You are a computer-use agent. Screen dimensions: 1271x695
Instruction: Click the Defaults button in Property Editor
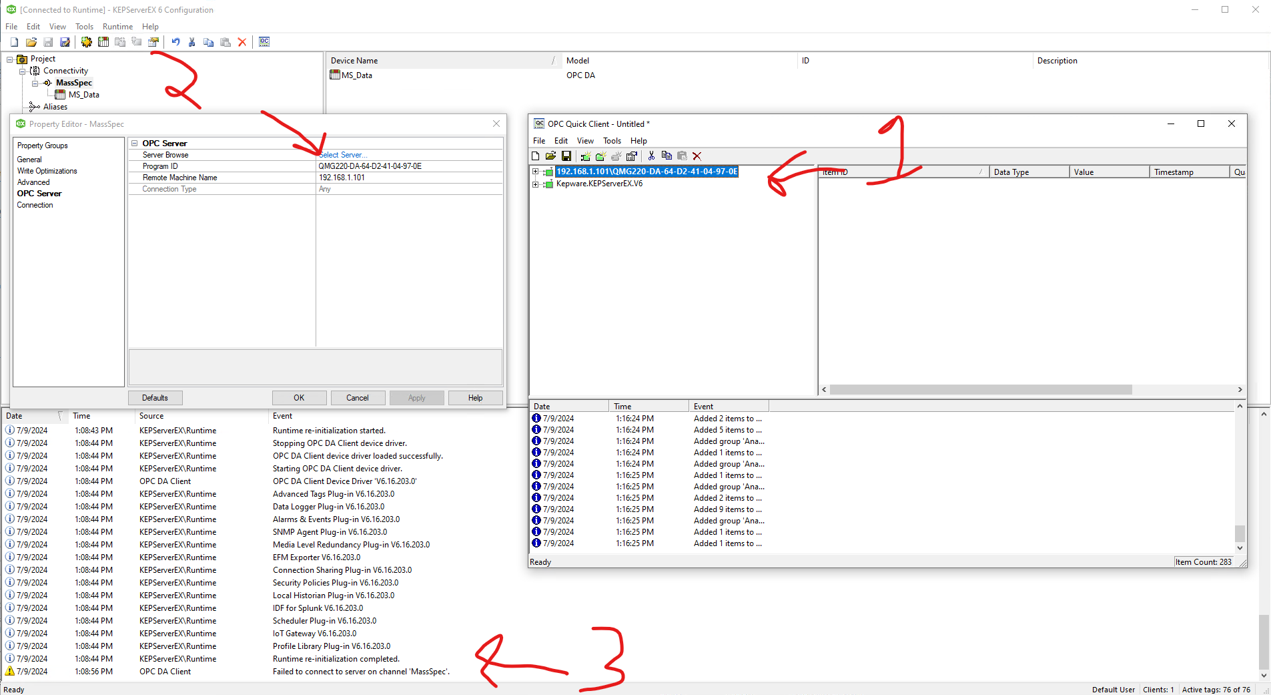coord(155,397)
